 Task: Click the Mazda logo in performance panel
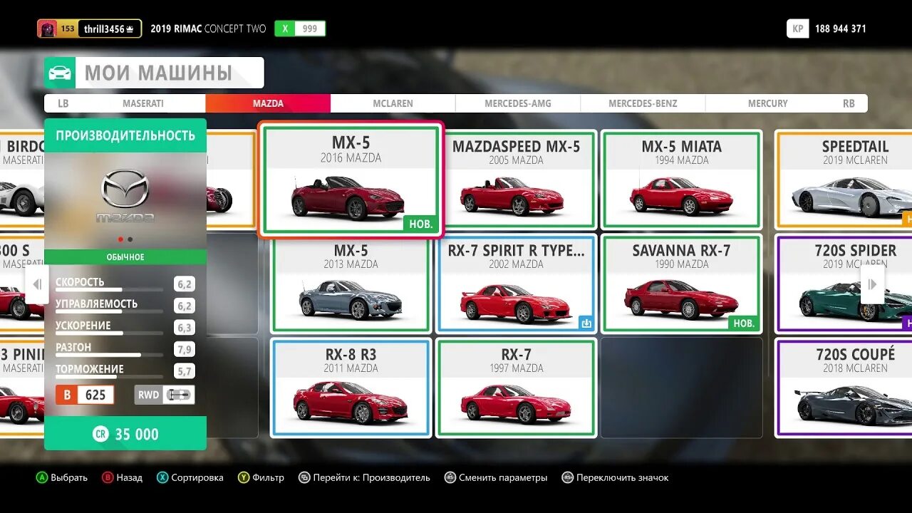125,196
